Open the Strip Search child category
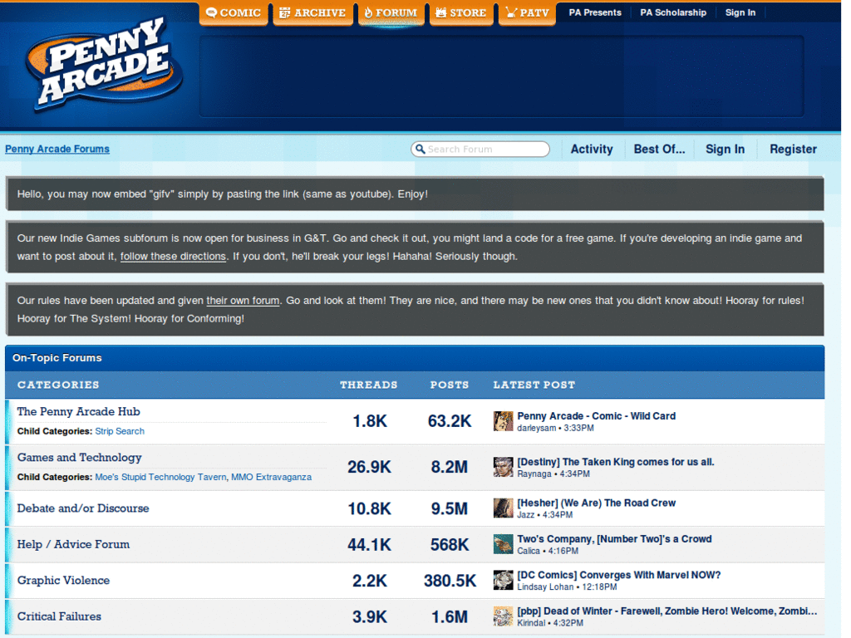Viewport: 851px width, 638px height. point(120,431)
